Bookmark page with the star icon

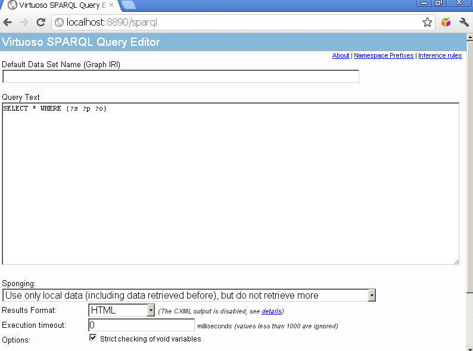pos(427,23)
